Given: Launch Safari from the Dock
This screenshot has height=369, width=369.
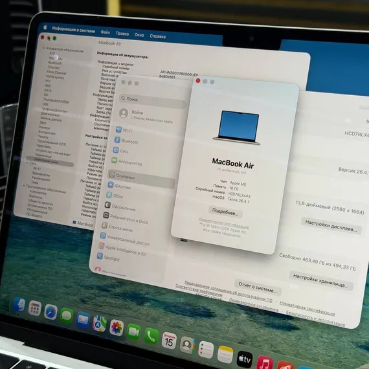Looking at the screenshot, I should pos(51,312).
